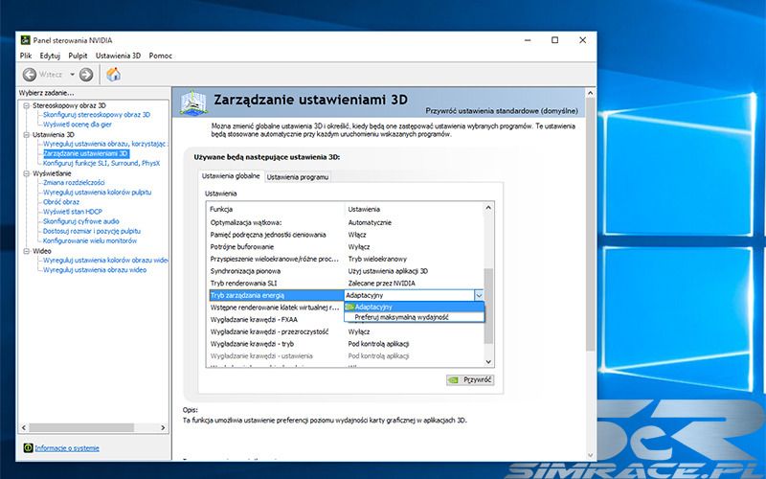Choose Adaptacyjny in the dropdown list
This screenshot has width=766, height=479.
click(373, 307)
